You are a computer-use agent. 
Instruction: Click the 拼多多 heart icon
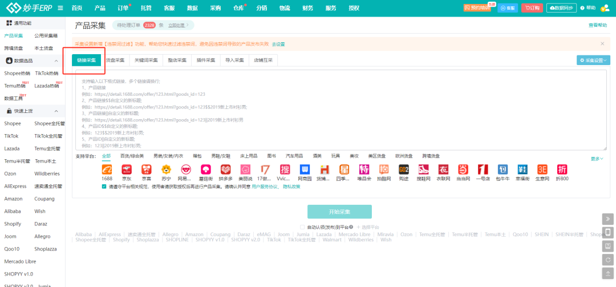point(225,169)
